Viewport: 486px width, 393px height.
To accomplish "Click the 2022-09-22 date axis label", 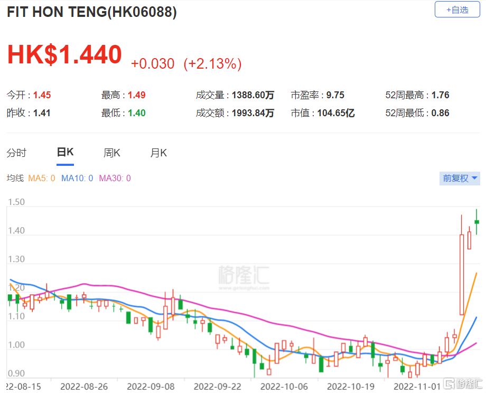I will pyautogui.click(x=217, y=387).
